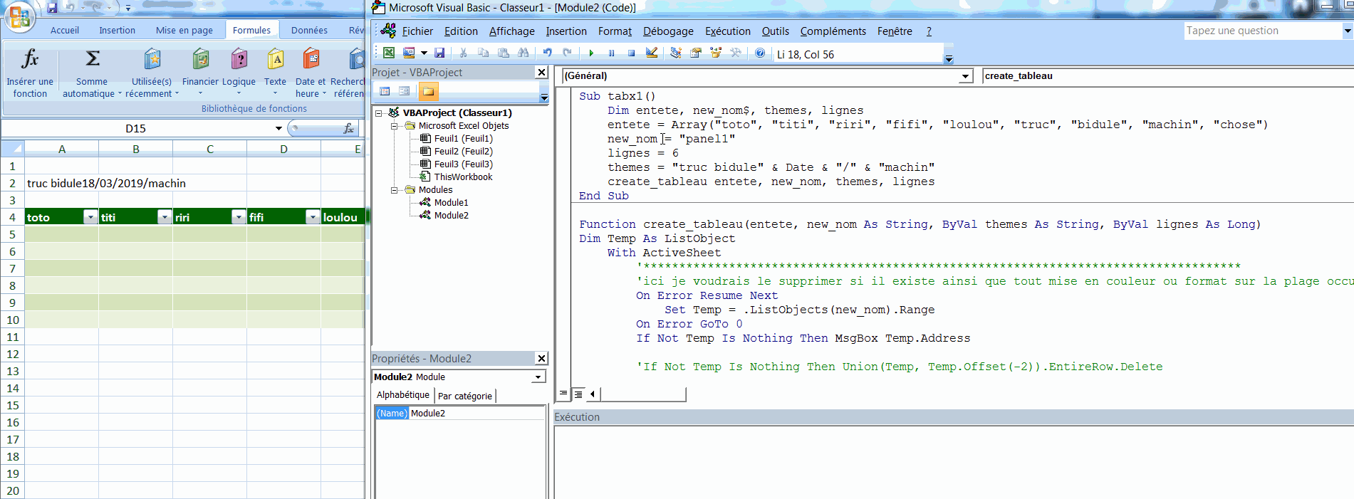Select Feuil2 (Feuil2) in the project tree
Image resolution: width=1354 pixels, height=499 pixels.
464,151
